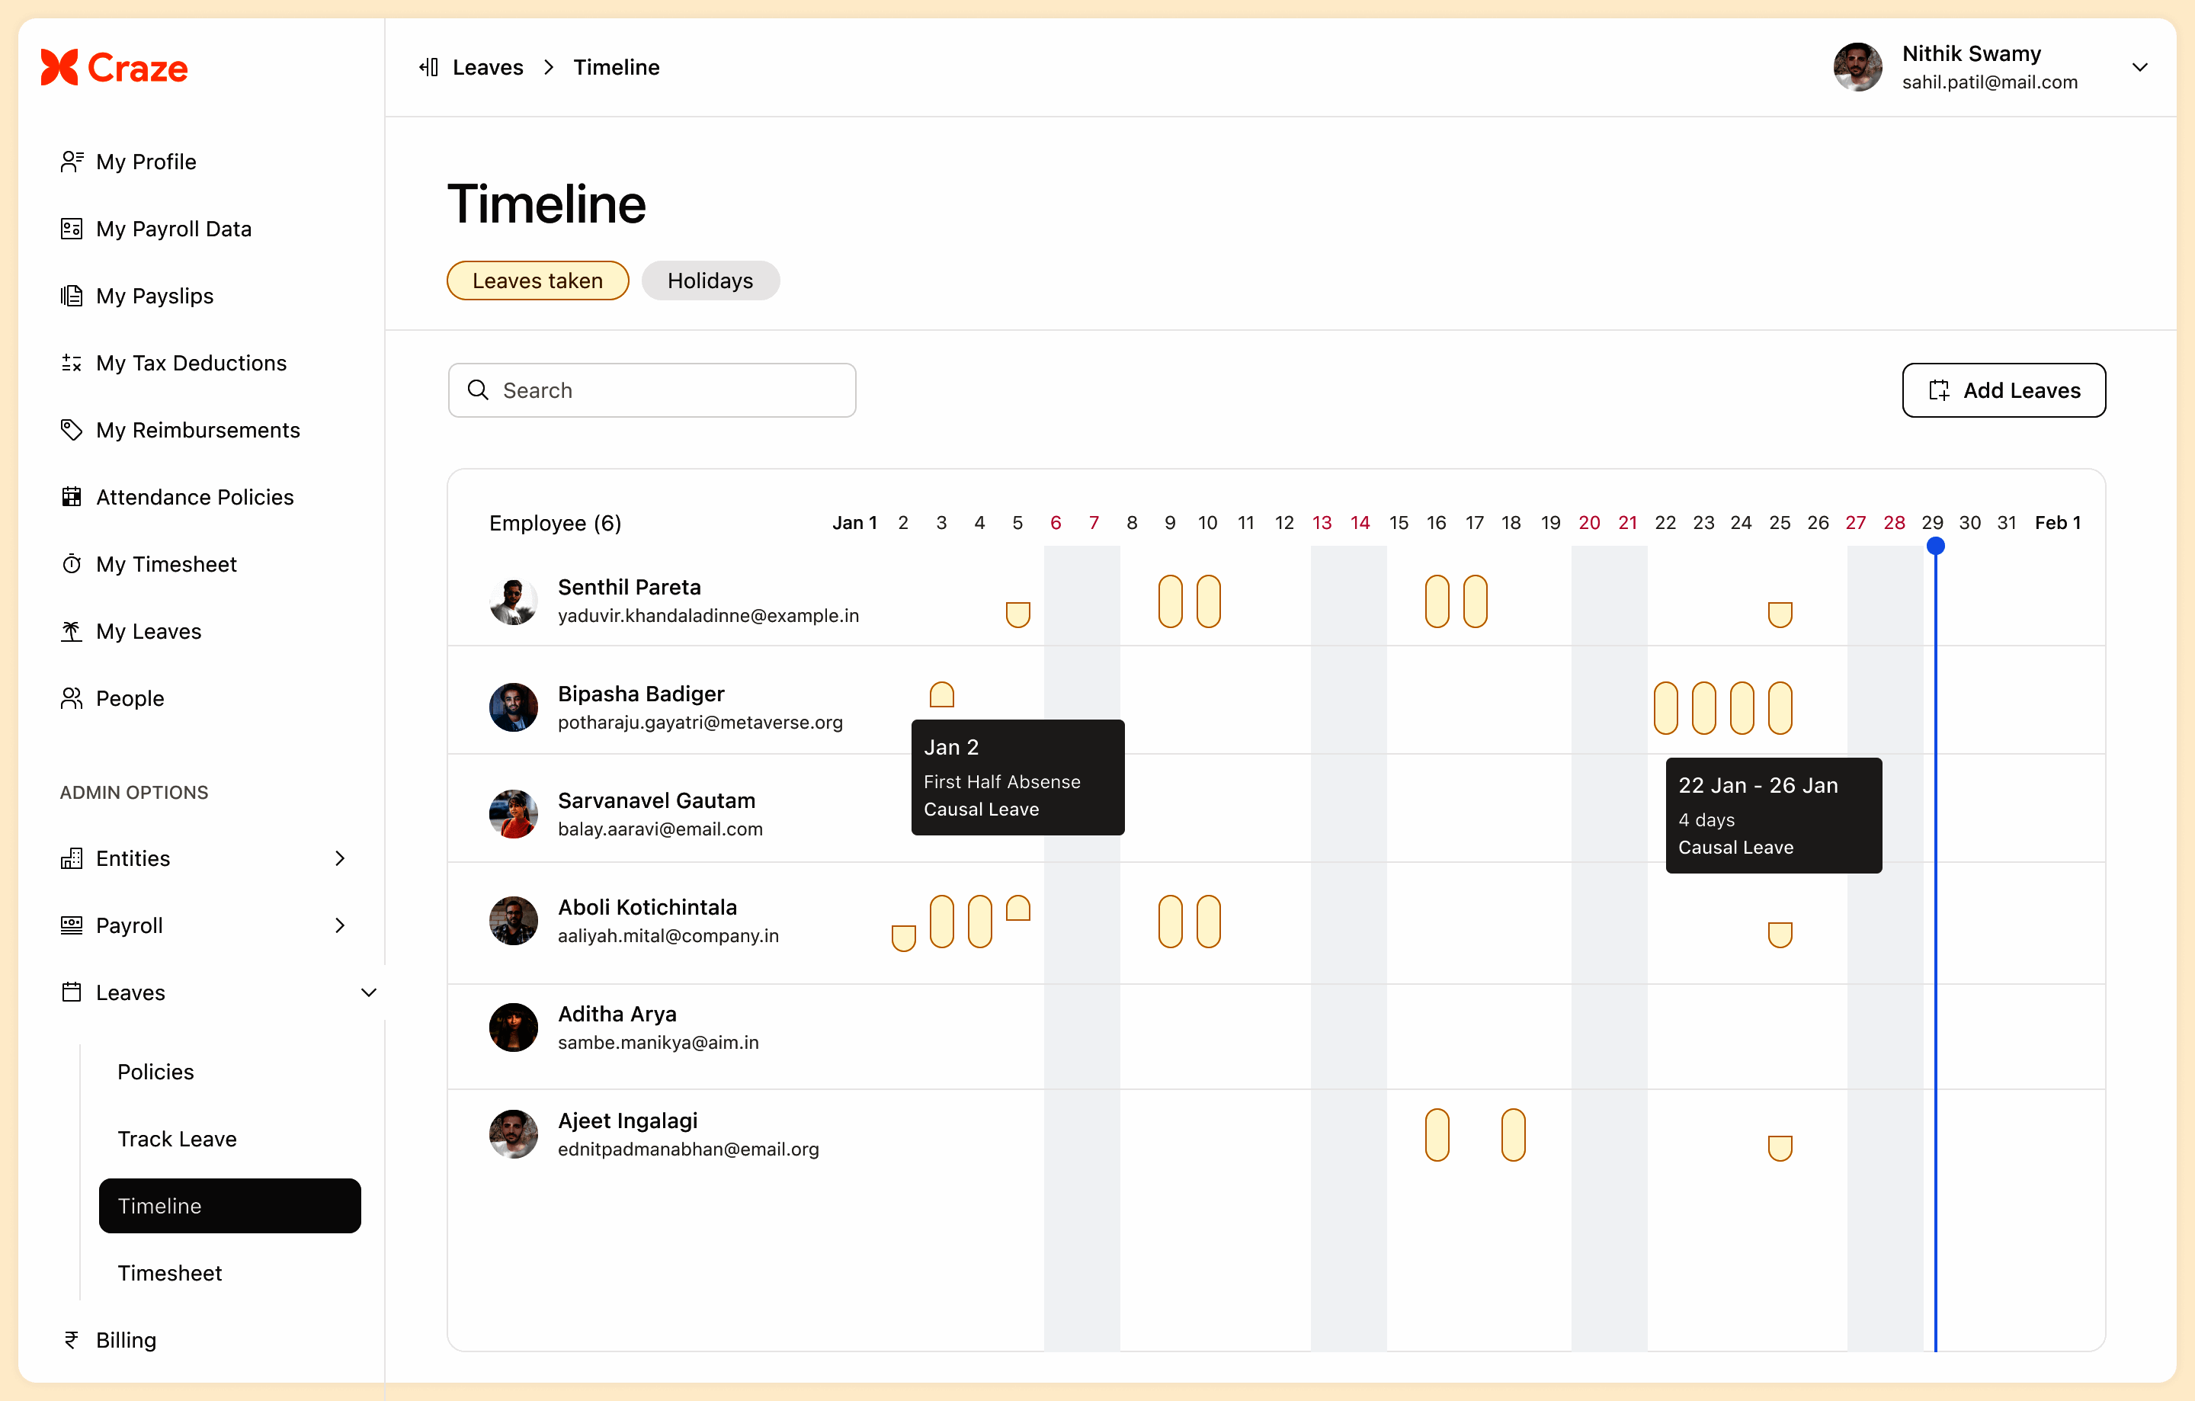2195x1401 pixels.
Task: Open the Nithik Swamy account dropdown
Action: [2139, 67]
